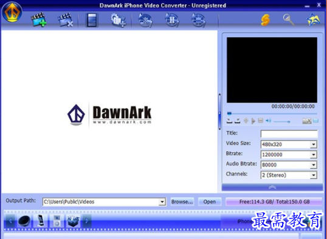Image resolution: width=327 pixels, height=239 pixels.
Task: Select the speaker audio profile icon
Action: pos(24,221)
